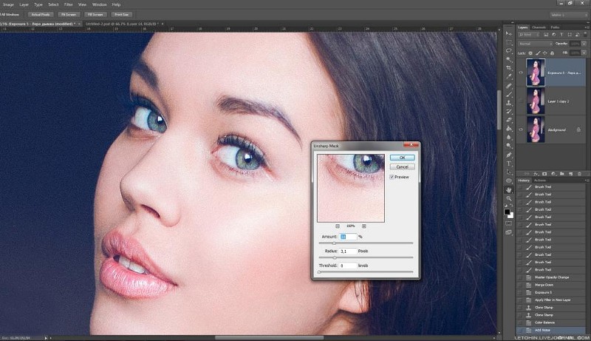This screenshot has height=341, width=591.
Task: Click OK in the Unsharp Mask dialog
Action: click(402, 158)
